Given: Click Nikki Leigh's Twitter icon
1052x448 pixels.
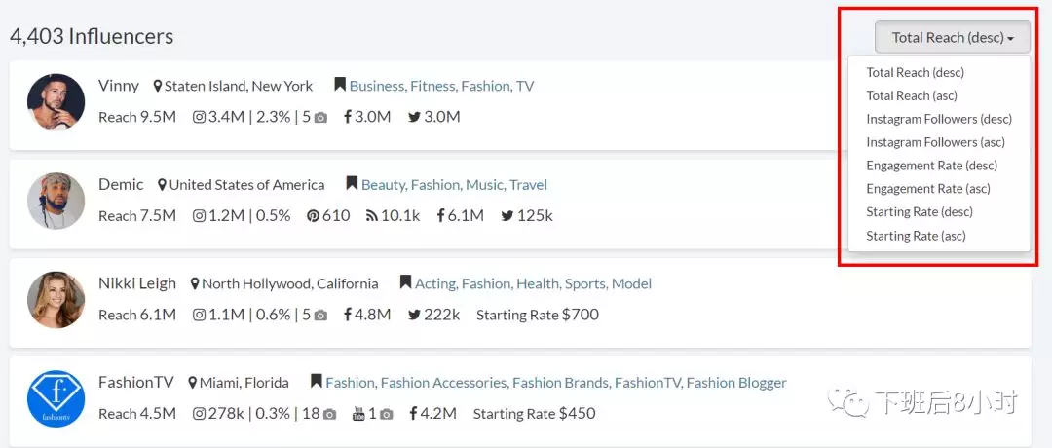Looking at the screenshot, I should tap(415, 315).
